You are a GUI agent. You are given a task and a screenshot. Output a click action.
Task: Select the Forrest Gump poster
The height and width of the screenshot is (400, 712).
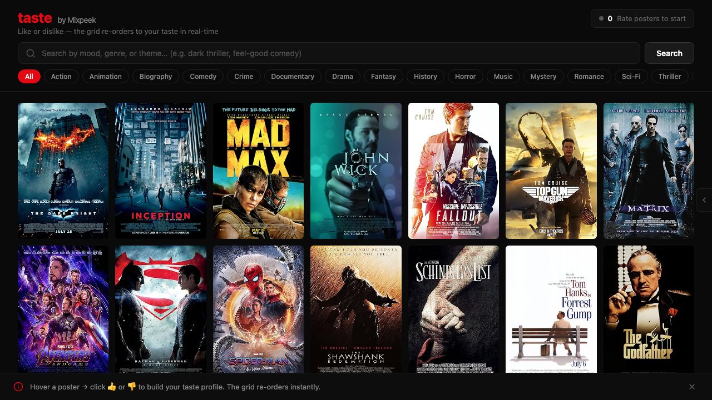pos(551,309)
